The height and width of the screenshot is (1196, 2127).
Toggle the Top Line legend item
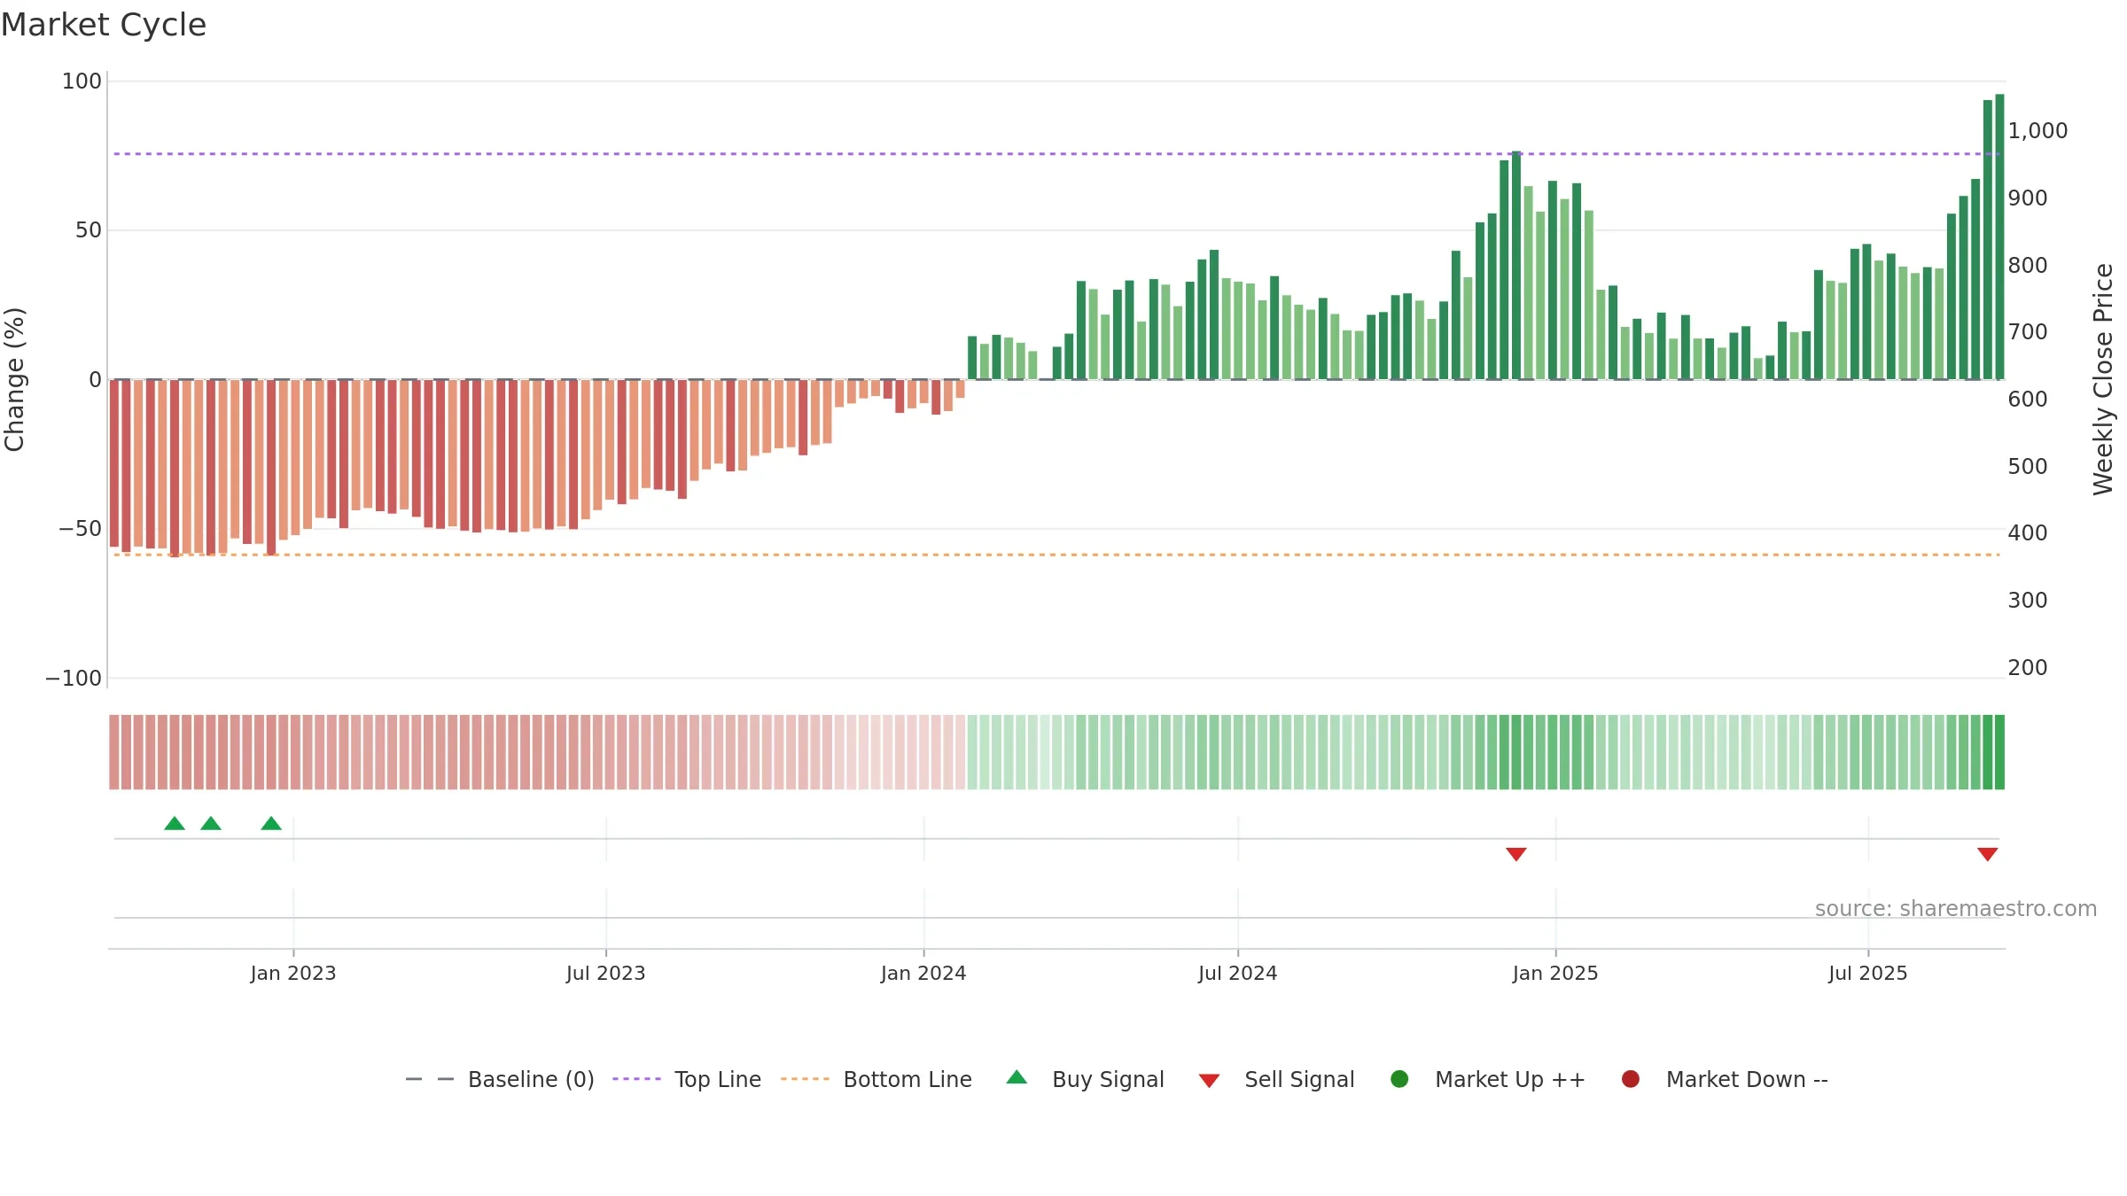click(x=686, y=1079)
